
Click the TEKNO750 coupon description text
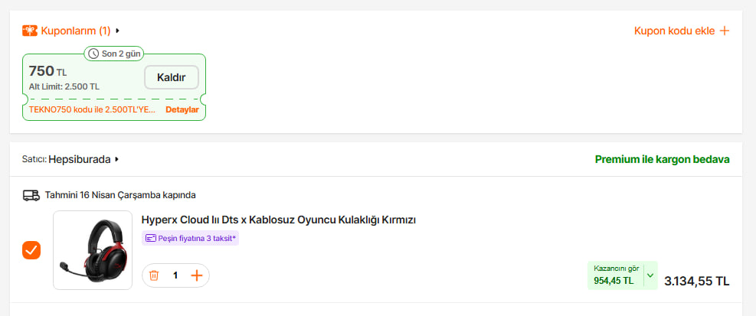point(92,110)
